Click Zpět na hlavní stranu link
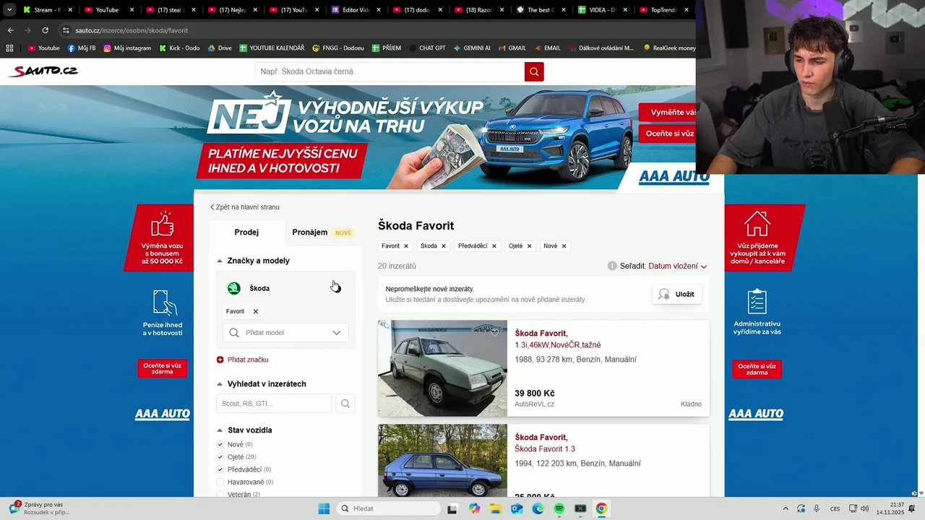Image resolution: width=925 pixels, height=520 pixels. pyautogui.click(x=244, y=207)
